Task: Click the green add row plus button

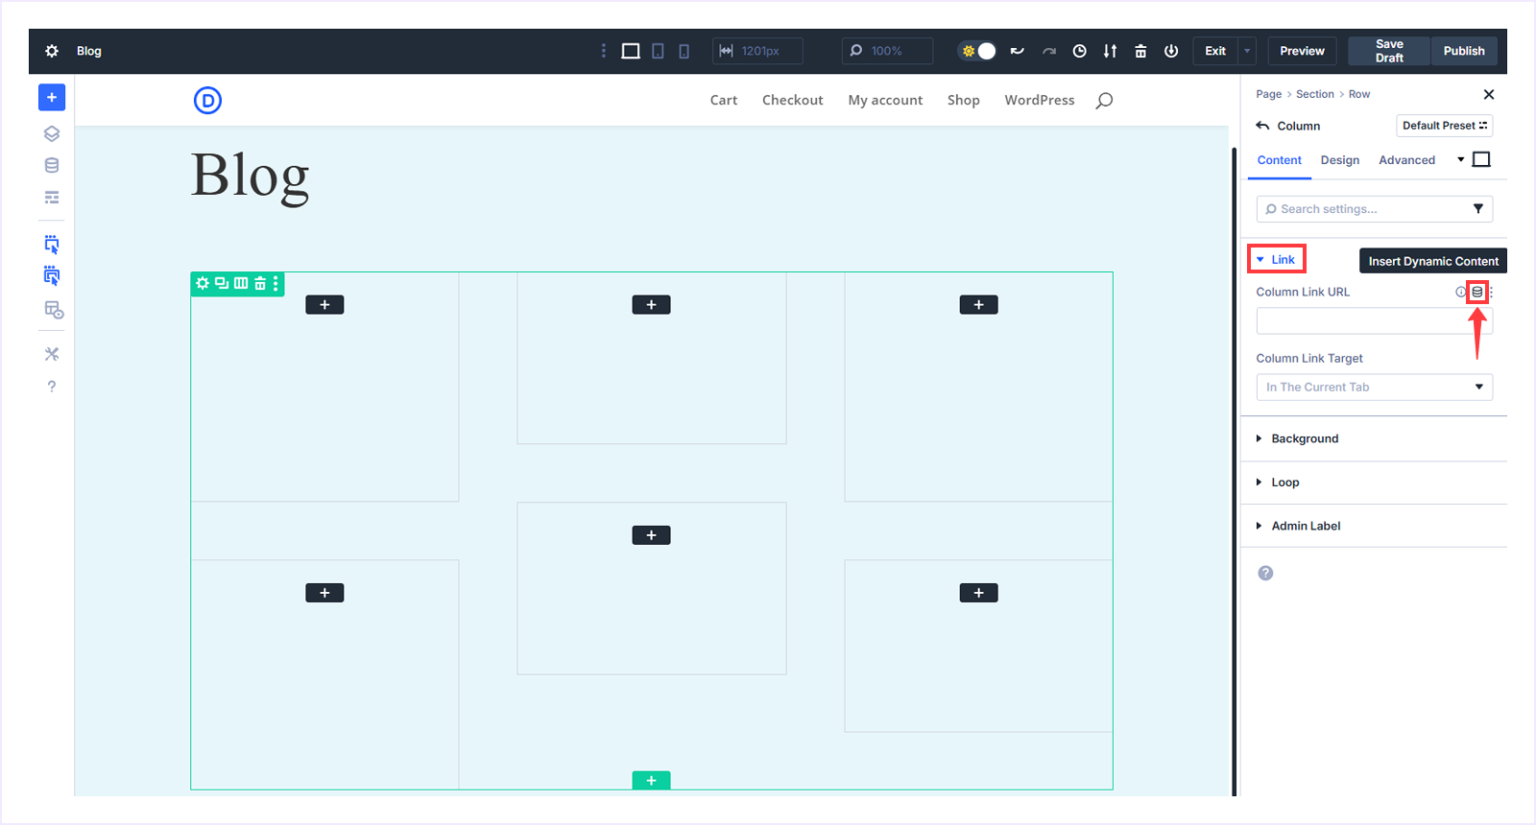Action: 651,781
